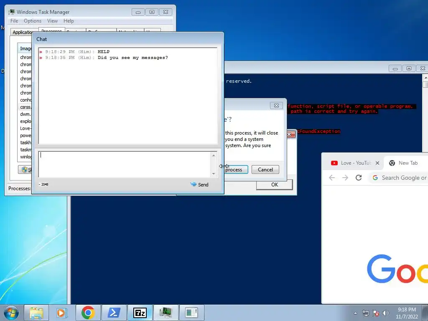Click the volume speaker tray icon
Screen dimensions: 428x321
click(386, 313)
